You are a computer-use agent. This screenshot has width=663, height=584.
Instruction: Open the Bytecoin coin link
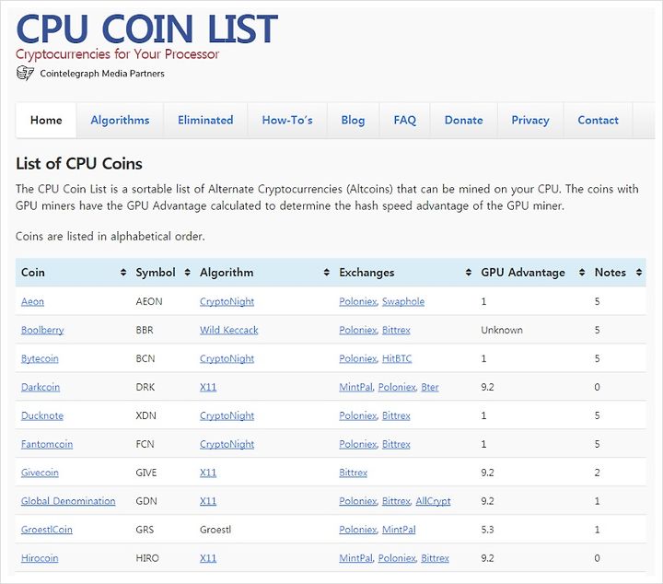coord(40,358)
